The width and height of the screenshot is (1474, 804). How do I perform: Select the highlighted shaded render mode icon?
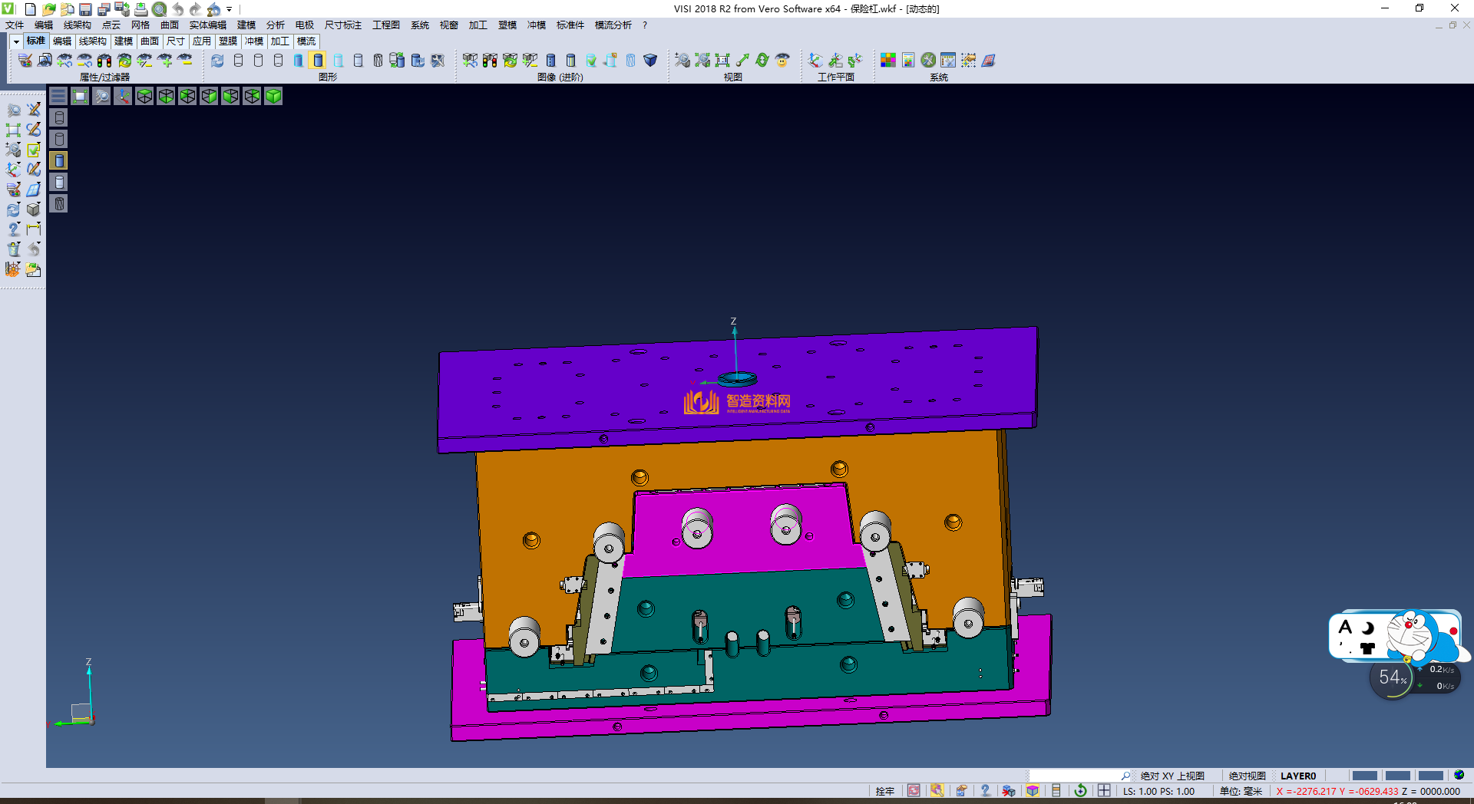coord(318,61)
